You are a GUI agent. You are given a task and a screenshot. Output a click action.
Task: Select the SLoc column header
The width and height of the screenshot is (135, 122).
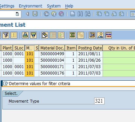click(19, 48)
